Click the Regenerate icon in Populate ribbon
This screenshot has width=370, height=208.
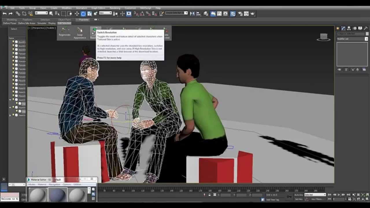[64, 32]
